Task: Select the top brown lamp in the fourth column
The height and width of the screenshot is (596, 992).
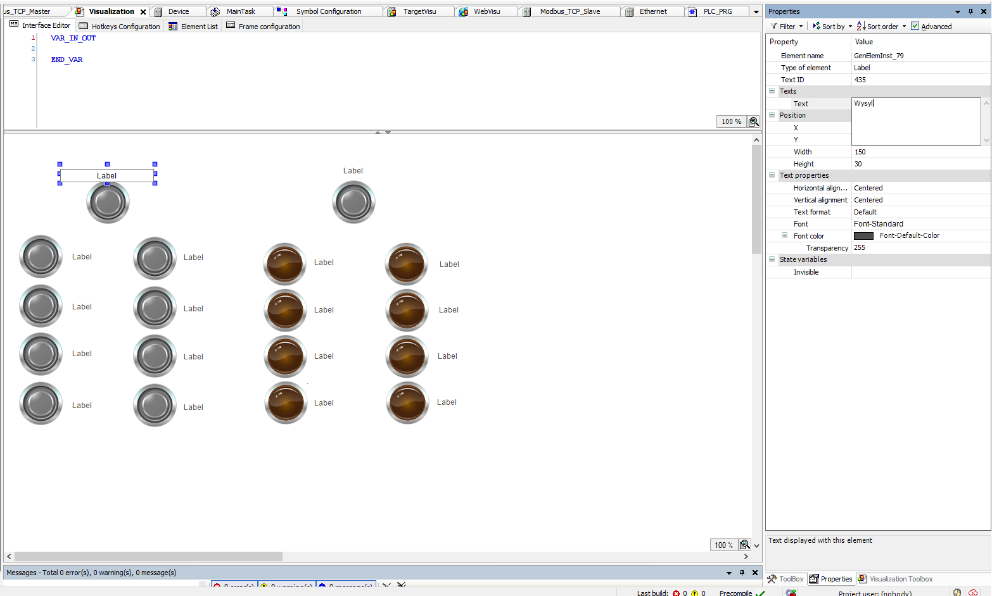Action: [x=407, y=264]
